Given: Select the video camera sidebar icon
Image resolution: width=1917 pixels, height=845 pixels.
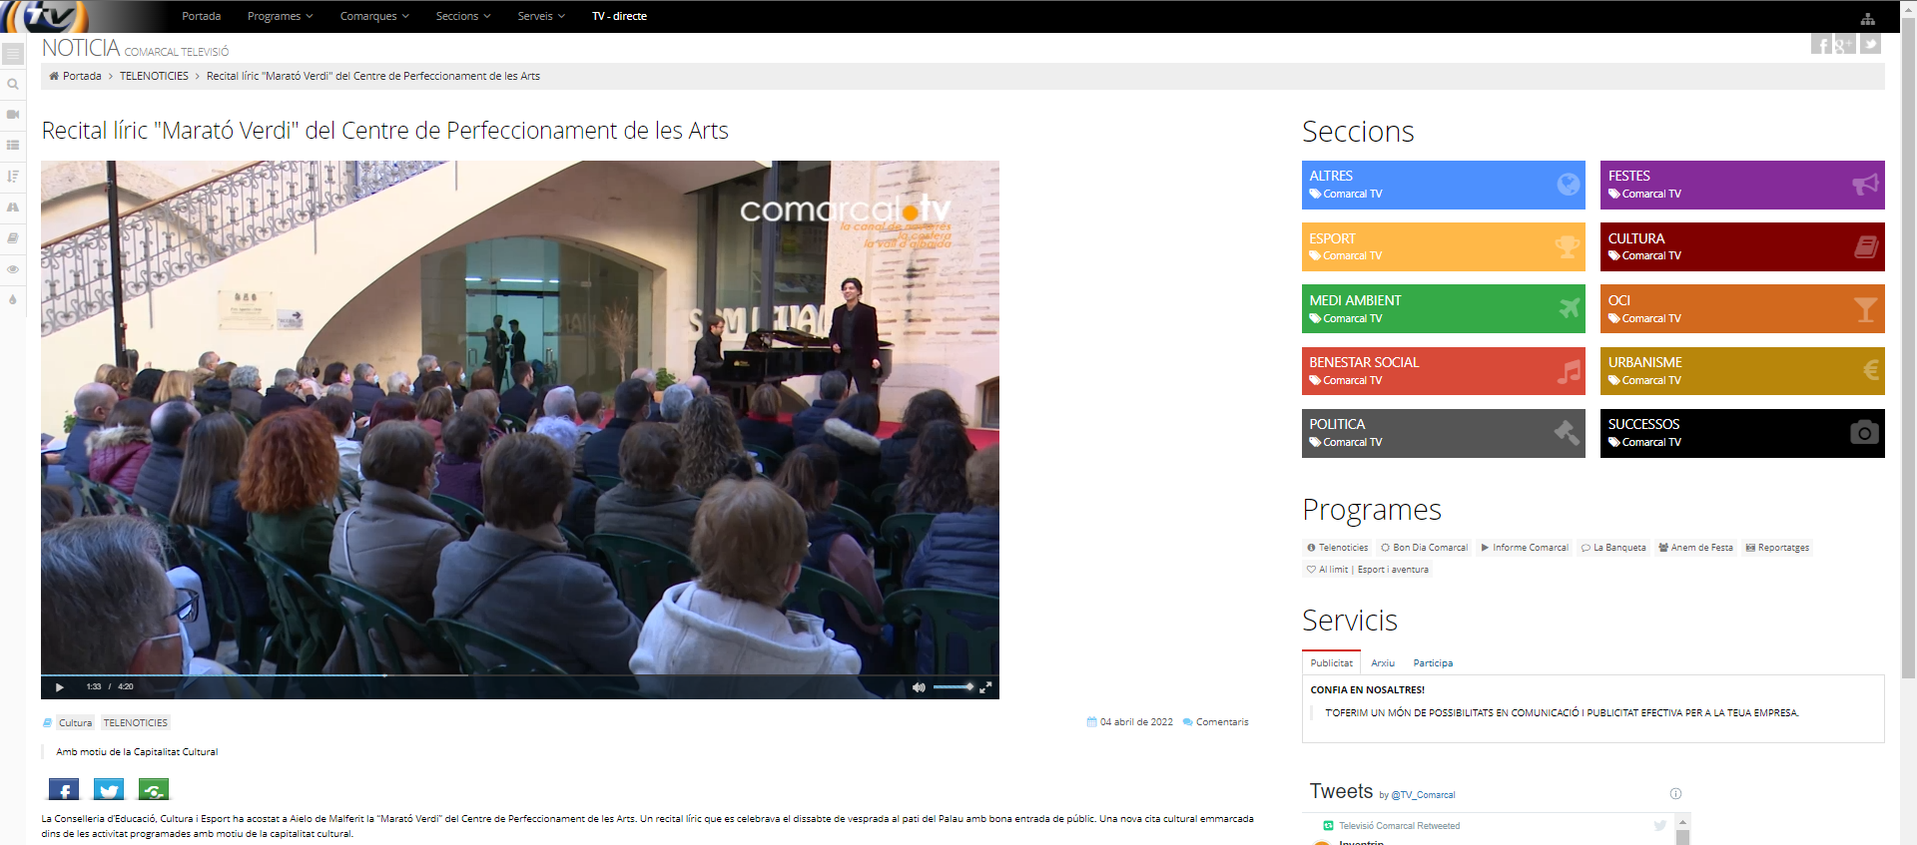Looking at the screenshot, I should (x=13, y=115).
